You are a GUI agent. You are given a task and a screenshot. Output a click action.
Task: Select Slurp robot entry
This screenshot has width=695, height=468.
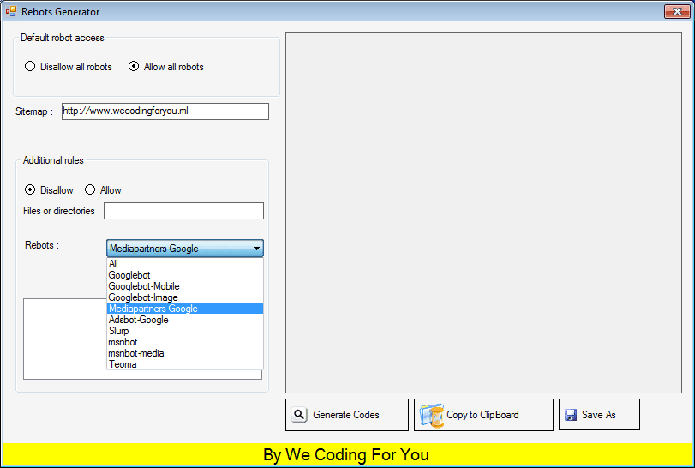click(185, 331)
